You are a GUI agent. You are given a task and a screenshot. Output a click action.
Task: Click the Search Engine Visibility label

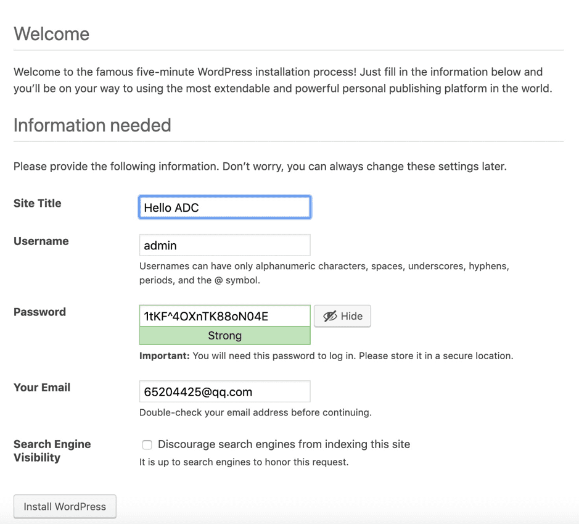[52, 451]
